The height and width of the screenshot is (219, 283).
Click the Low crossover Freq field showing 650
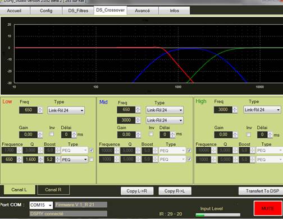[29, 110]
